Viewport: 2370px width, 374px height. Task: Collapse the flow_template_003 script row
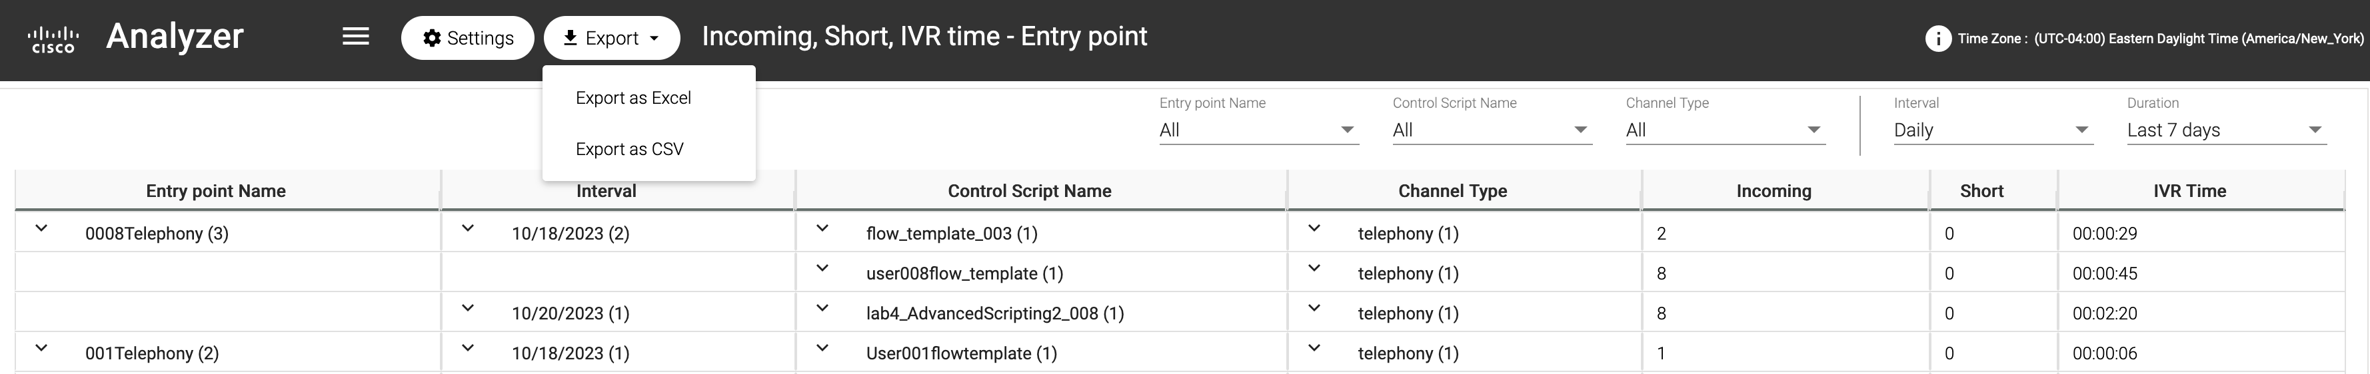tap(822, 229)
